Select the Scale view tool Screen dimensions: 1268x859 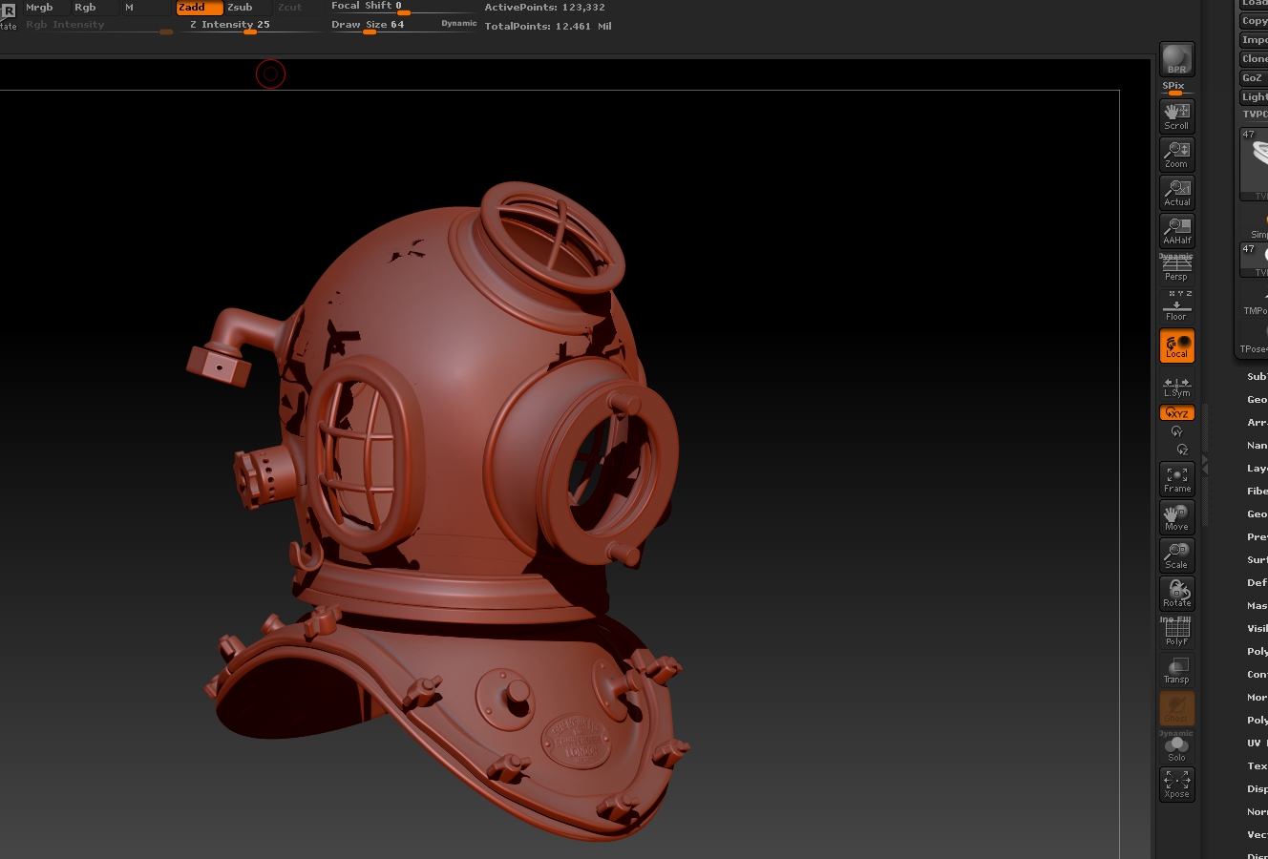click(1176, 555)
